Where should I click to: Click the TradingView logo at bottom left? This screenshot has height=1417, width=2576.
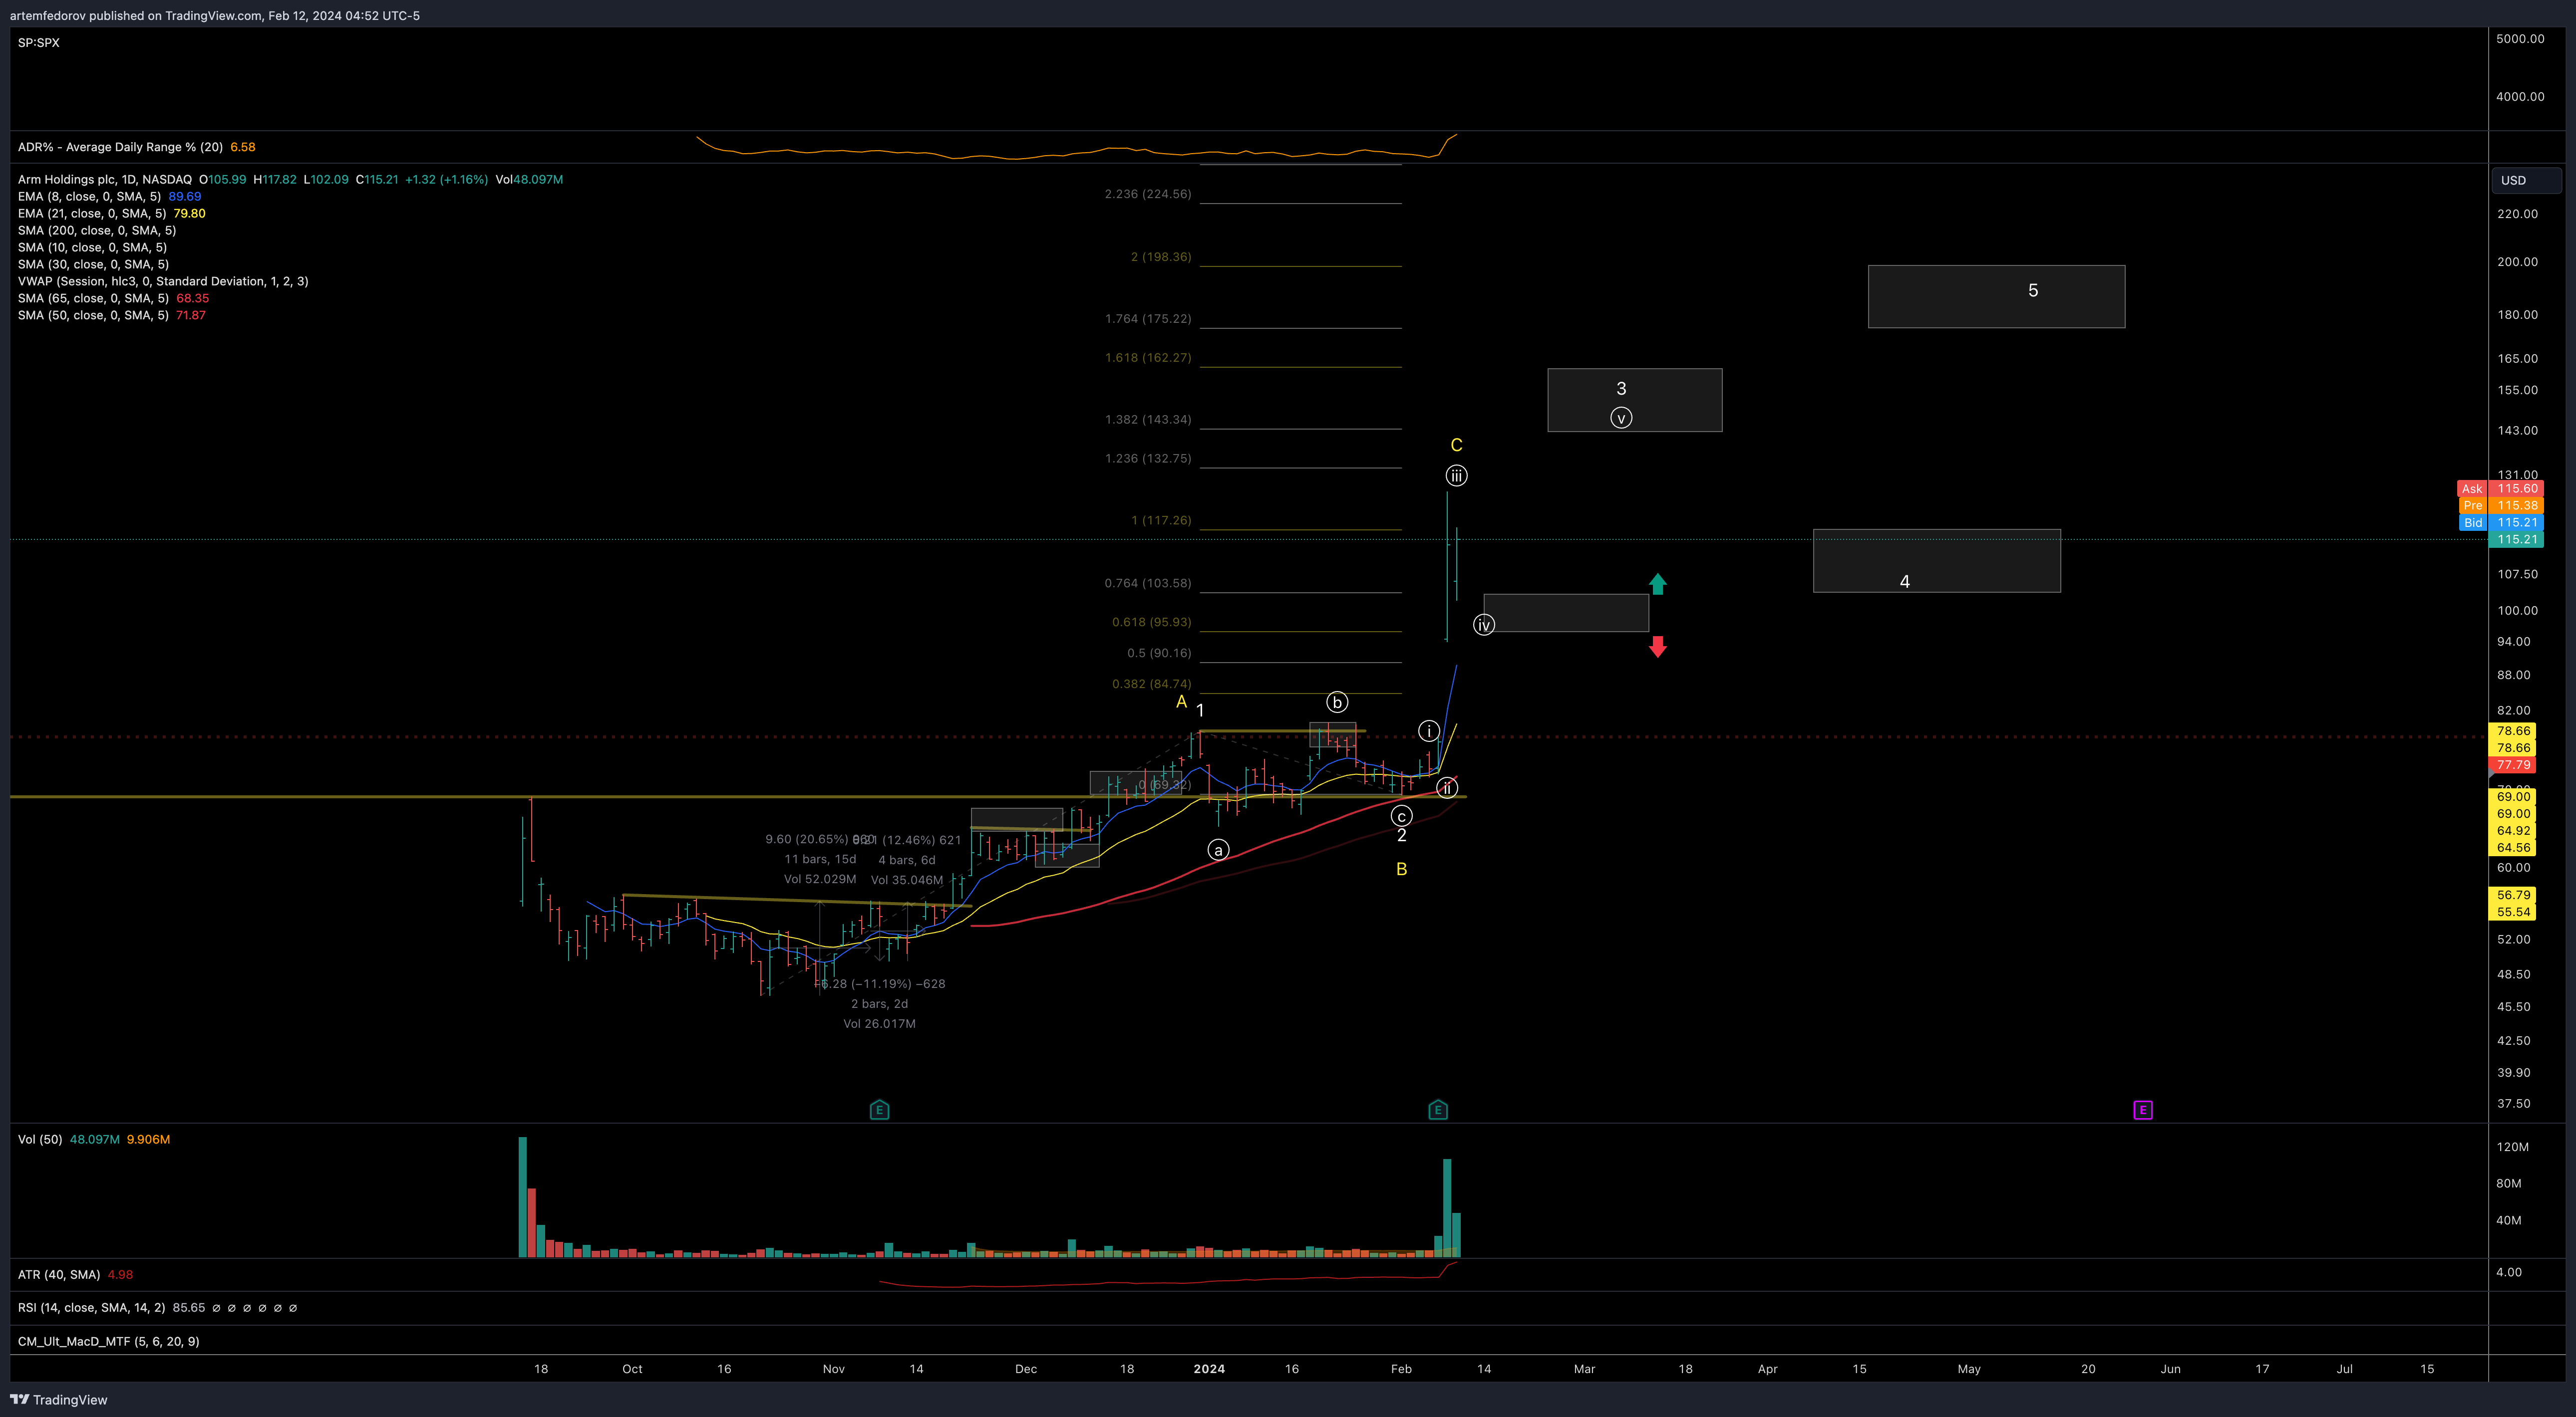coord(59,1399)
